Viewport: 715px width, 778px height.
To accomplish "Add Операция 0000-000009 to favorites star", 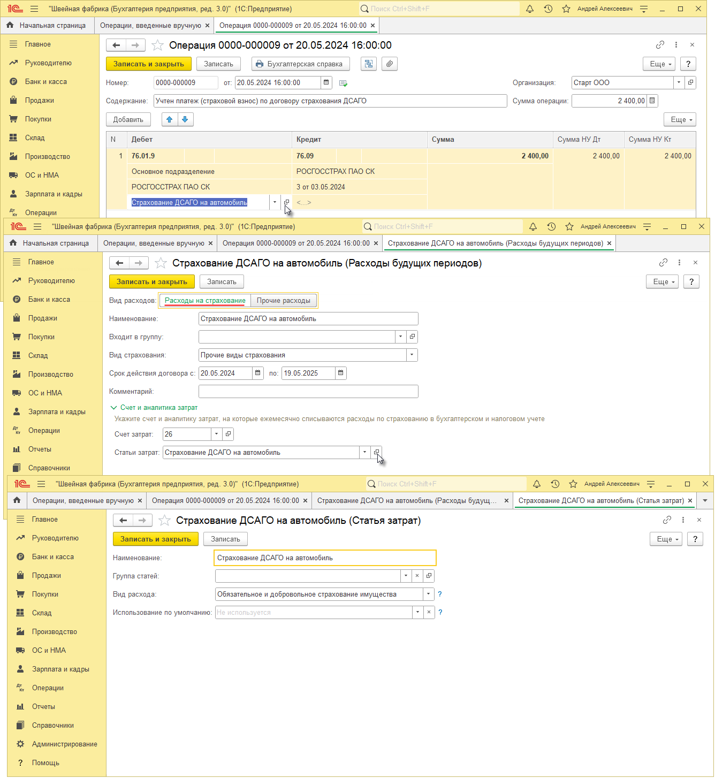I will click(158, 45).
